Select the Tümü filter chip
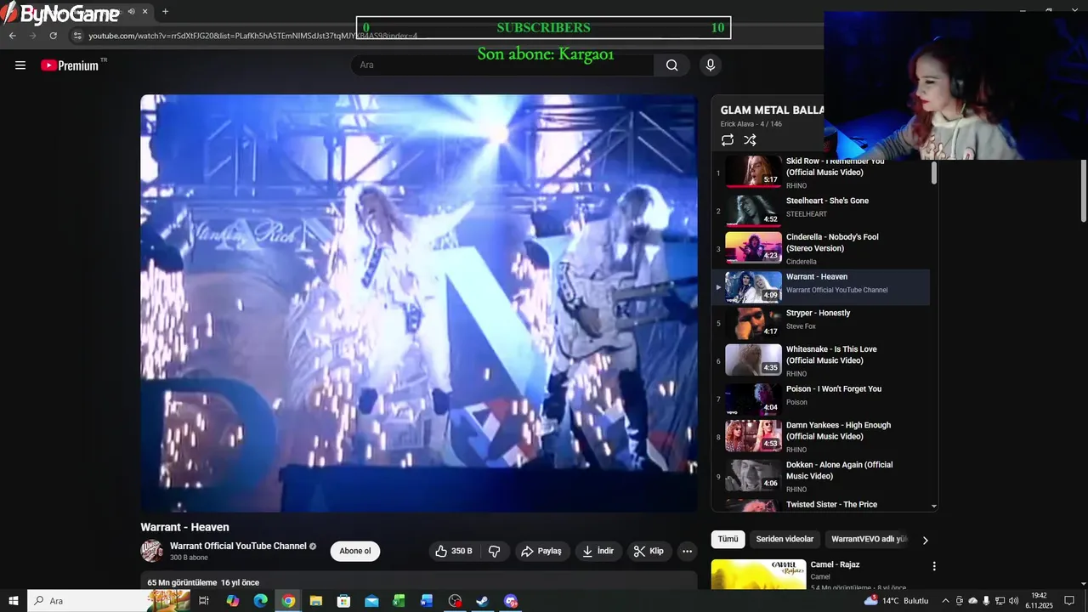 (728, 539)
